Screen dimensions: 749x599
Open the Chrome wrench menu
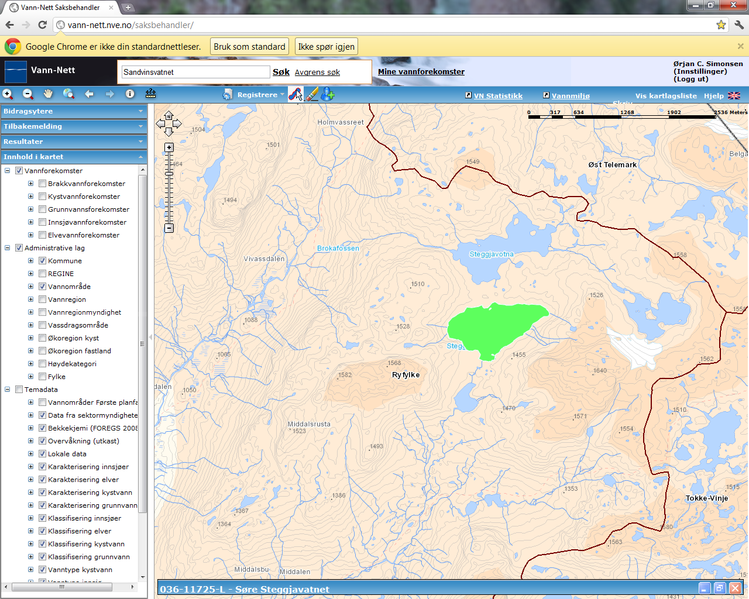[739, 25]
